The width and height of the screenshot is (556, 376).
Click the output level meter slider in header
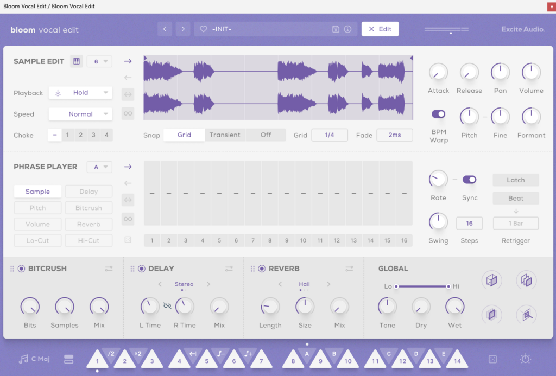coord(446,30)
